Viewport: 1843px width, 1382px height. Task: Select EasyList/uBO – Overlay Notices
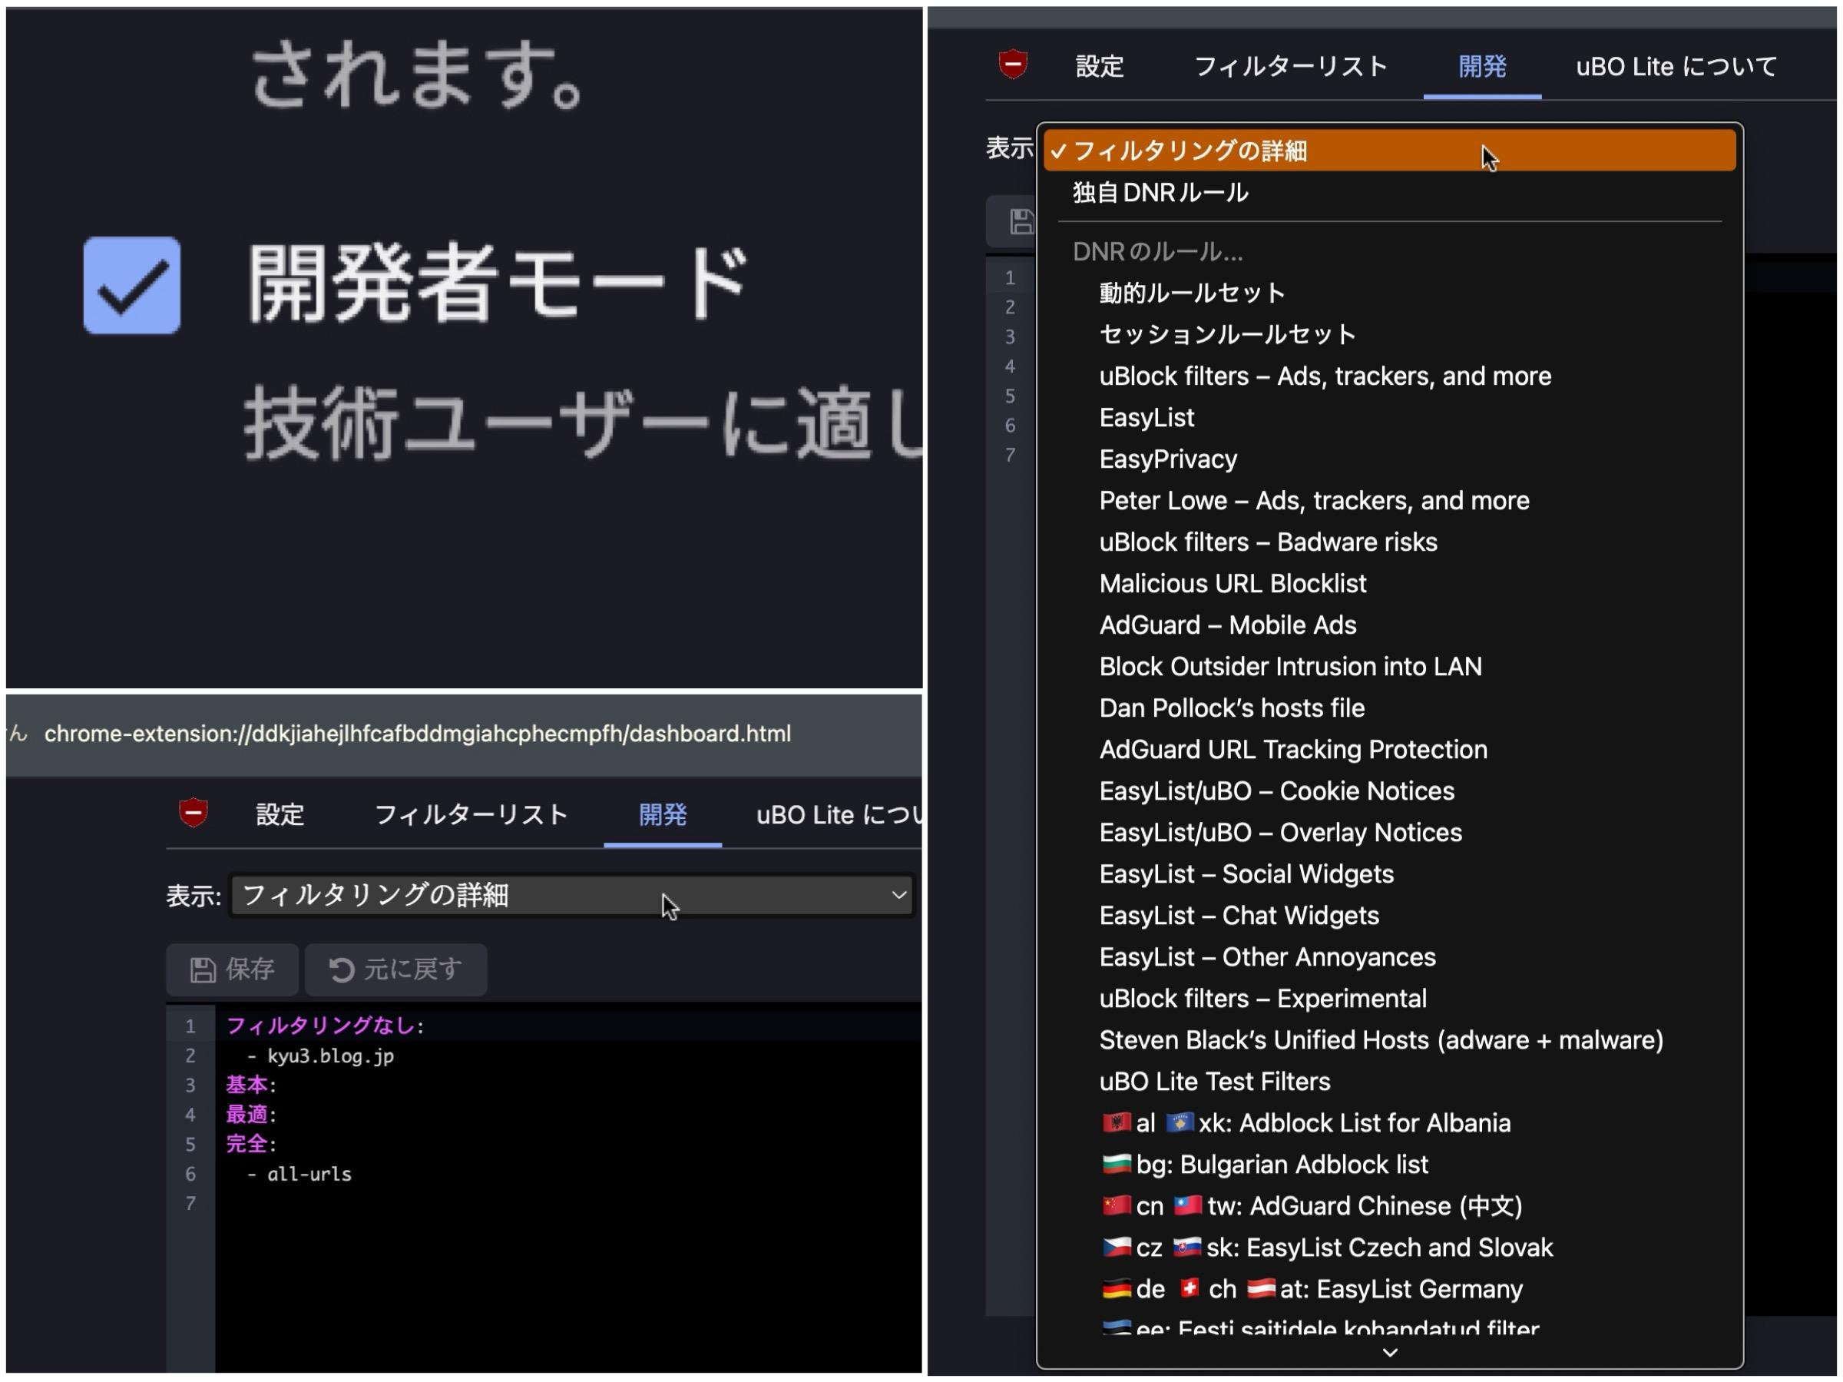pyautogui.click(x=1389, y=833)
